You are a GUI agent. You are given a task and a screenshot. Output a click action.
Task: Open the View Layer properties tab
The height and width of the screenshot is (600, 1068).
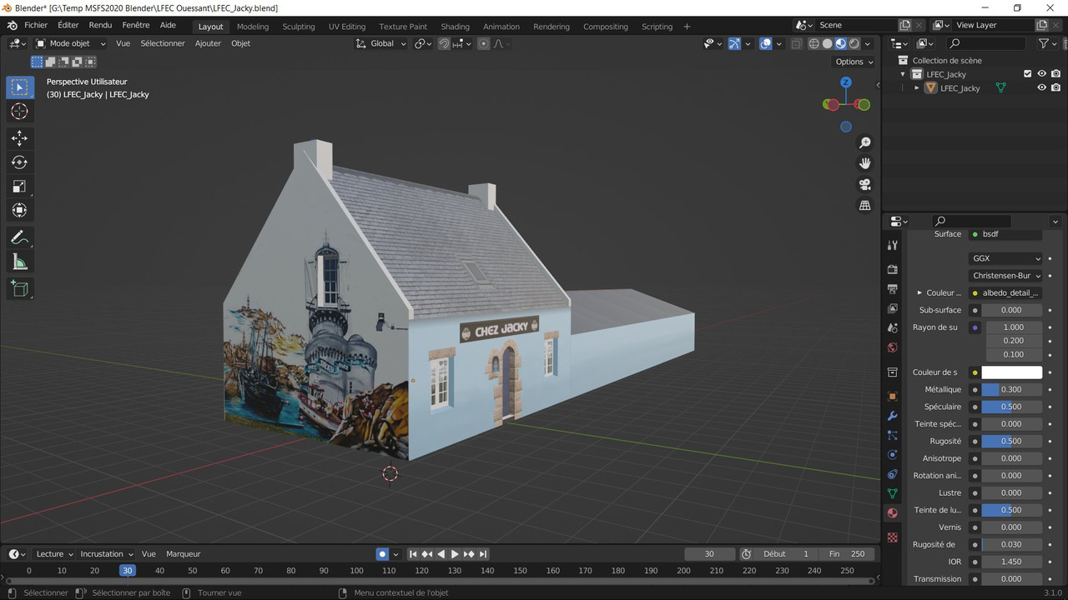click(x=893, y=308)
